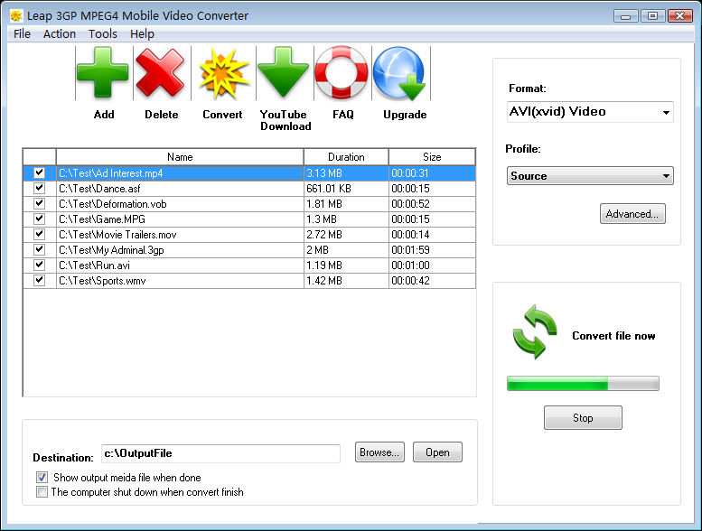
Task: Select row C:\Test\Movie Trailers.mov
Action: 249,235
